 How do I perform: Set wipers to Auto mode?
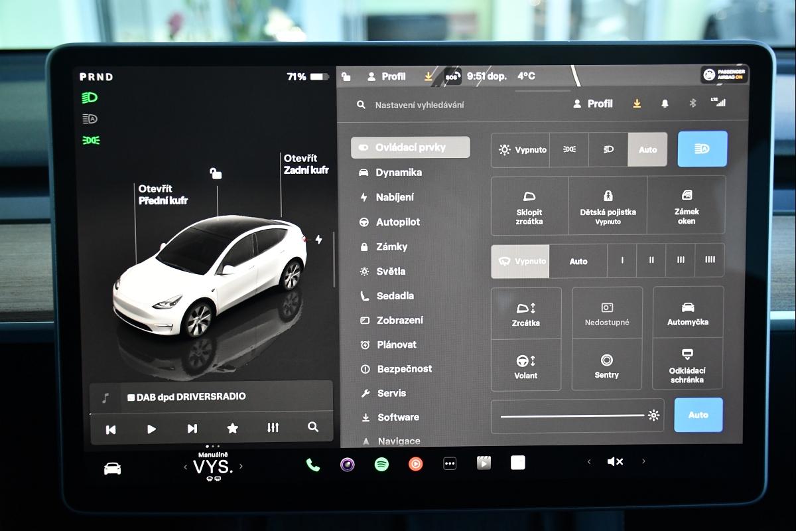(x=578, y=261)
